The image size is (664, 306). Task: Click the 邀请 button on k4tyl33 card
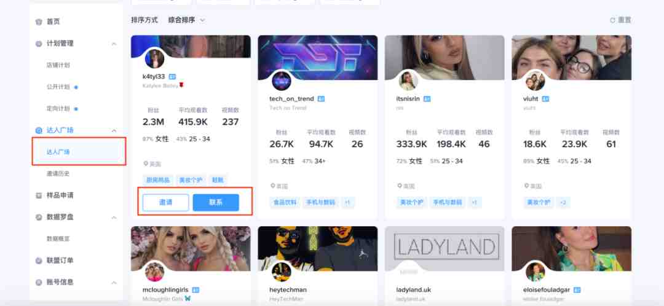click(x=165, y=202)
